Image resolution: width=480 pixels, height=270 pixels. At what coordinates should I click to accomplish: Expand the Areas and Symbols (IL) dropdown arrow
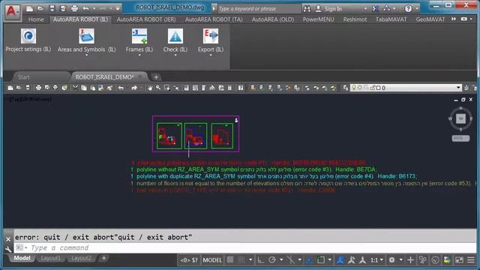coord(87,55)
